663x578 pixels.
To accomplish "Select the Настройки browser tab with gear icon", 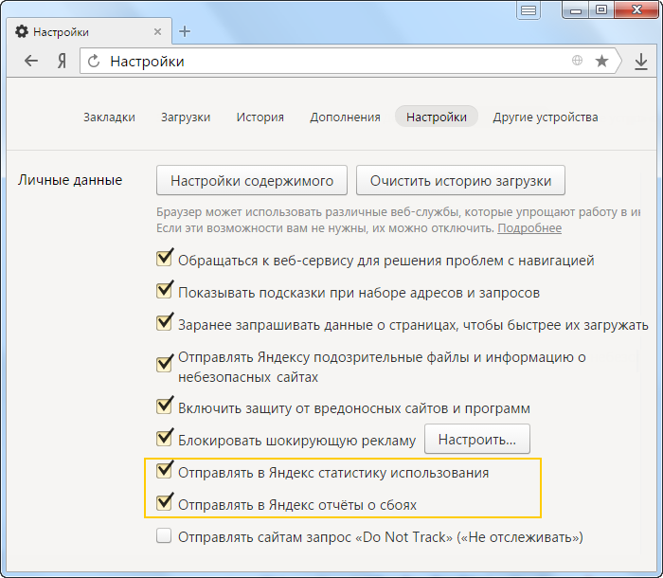I will click(89, 31).
